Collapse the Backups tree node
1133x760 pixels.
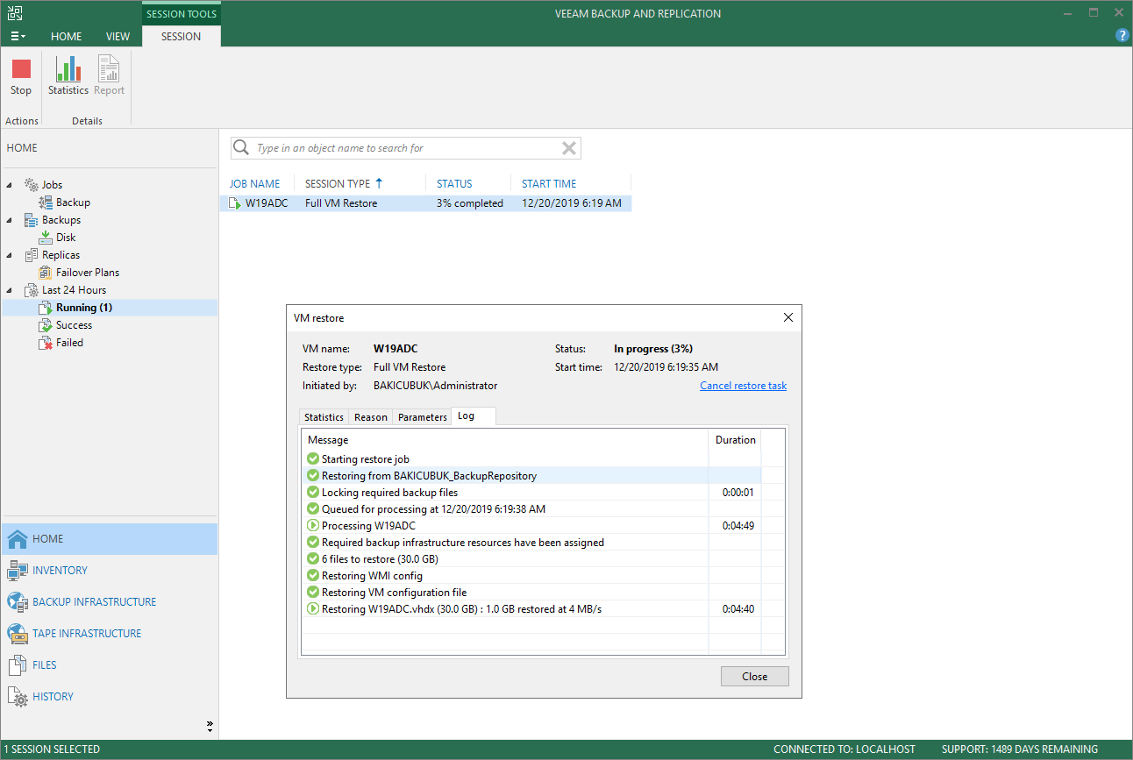tap(10, 220)
